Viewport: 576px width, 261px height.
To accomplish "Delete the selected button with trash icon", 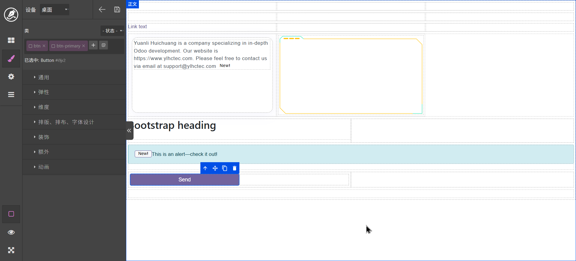I will click(x=235, y=168).
